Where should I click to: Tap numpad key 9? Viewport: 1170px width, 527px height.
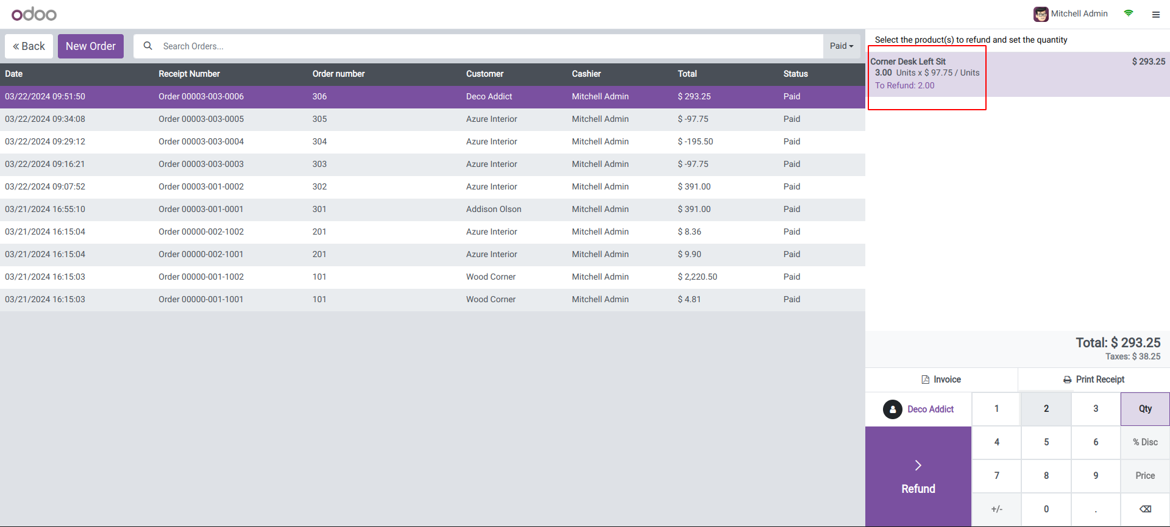tap(1096, 476)
